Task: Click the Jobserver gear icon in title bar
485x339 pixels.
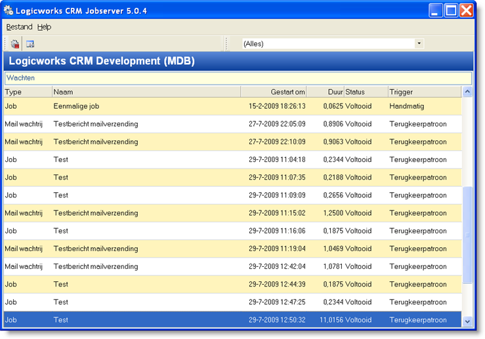Action: (x=9, y=10)
